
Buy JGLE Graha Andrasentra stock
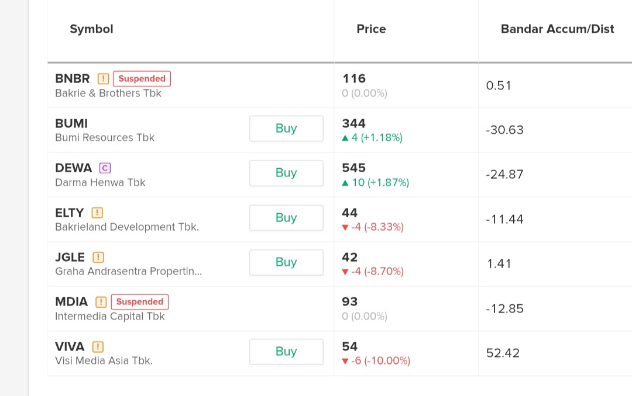pyautogui.click(x=286, y=262)
